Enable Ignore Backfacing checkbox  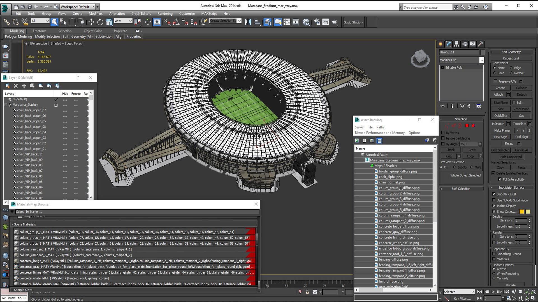[x=443, y=138]
